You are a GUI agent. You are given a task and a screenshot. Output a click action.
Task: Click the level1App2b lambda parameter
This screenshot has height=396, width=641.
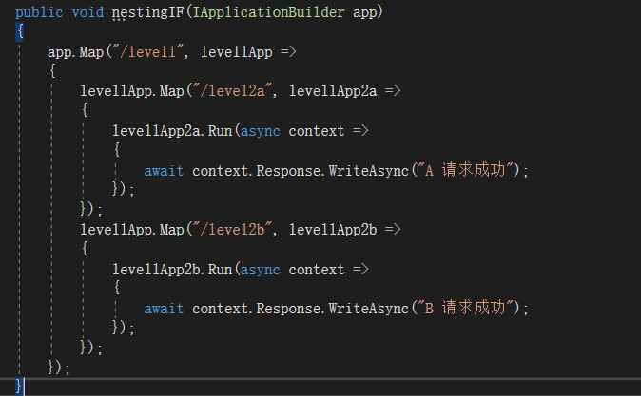(x=333, y=230)
